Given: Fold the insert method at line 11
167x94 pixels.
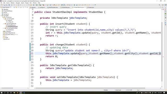Looking at the screenshot, I should [x=34, y=24].
